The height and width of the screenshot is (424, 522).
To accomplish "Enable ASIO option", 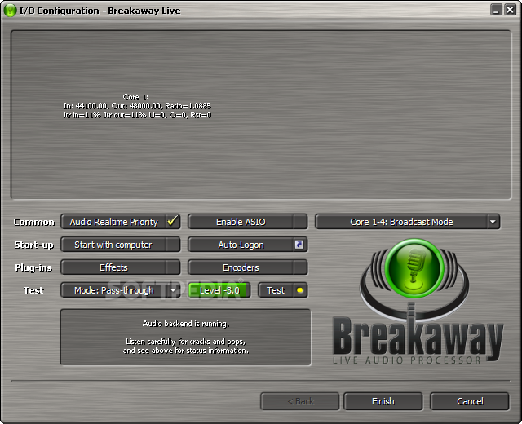I will click(247, 222).
